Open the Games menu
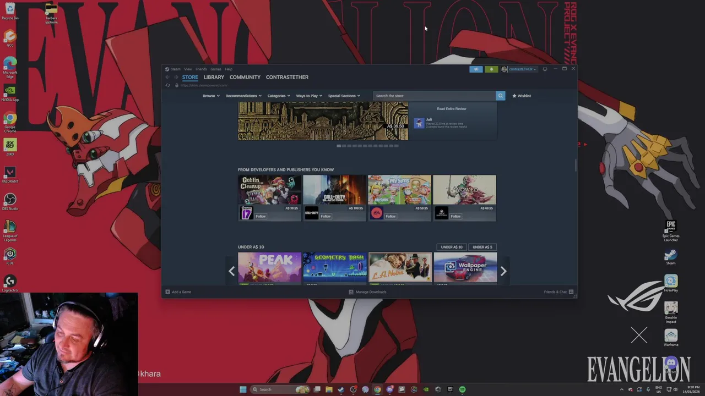Viewport: 705px width, 396px height. click(216, 69)
